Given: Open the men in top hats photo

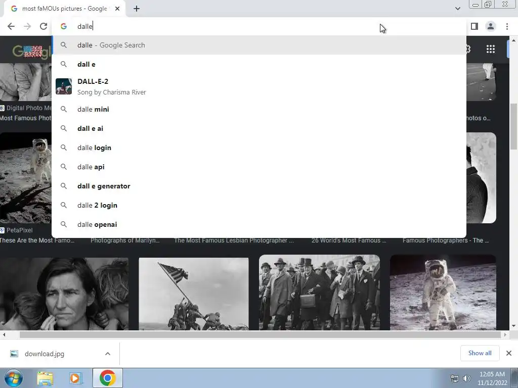Looking at the screenshot, I should (320, 293).
